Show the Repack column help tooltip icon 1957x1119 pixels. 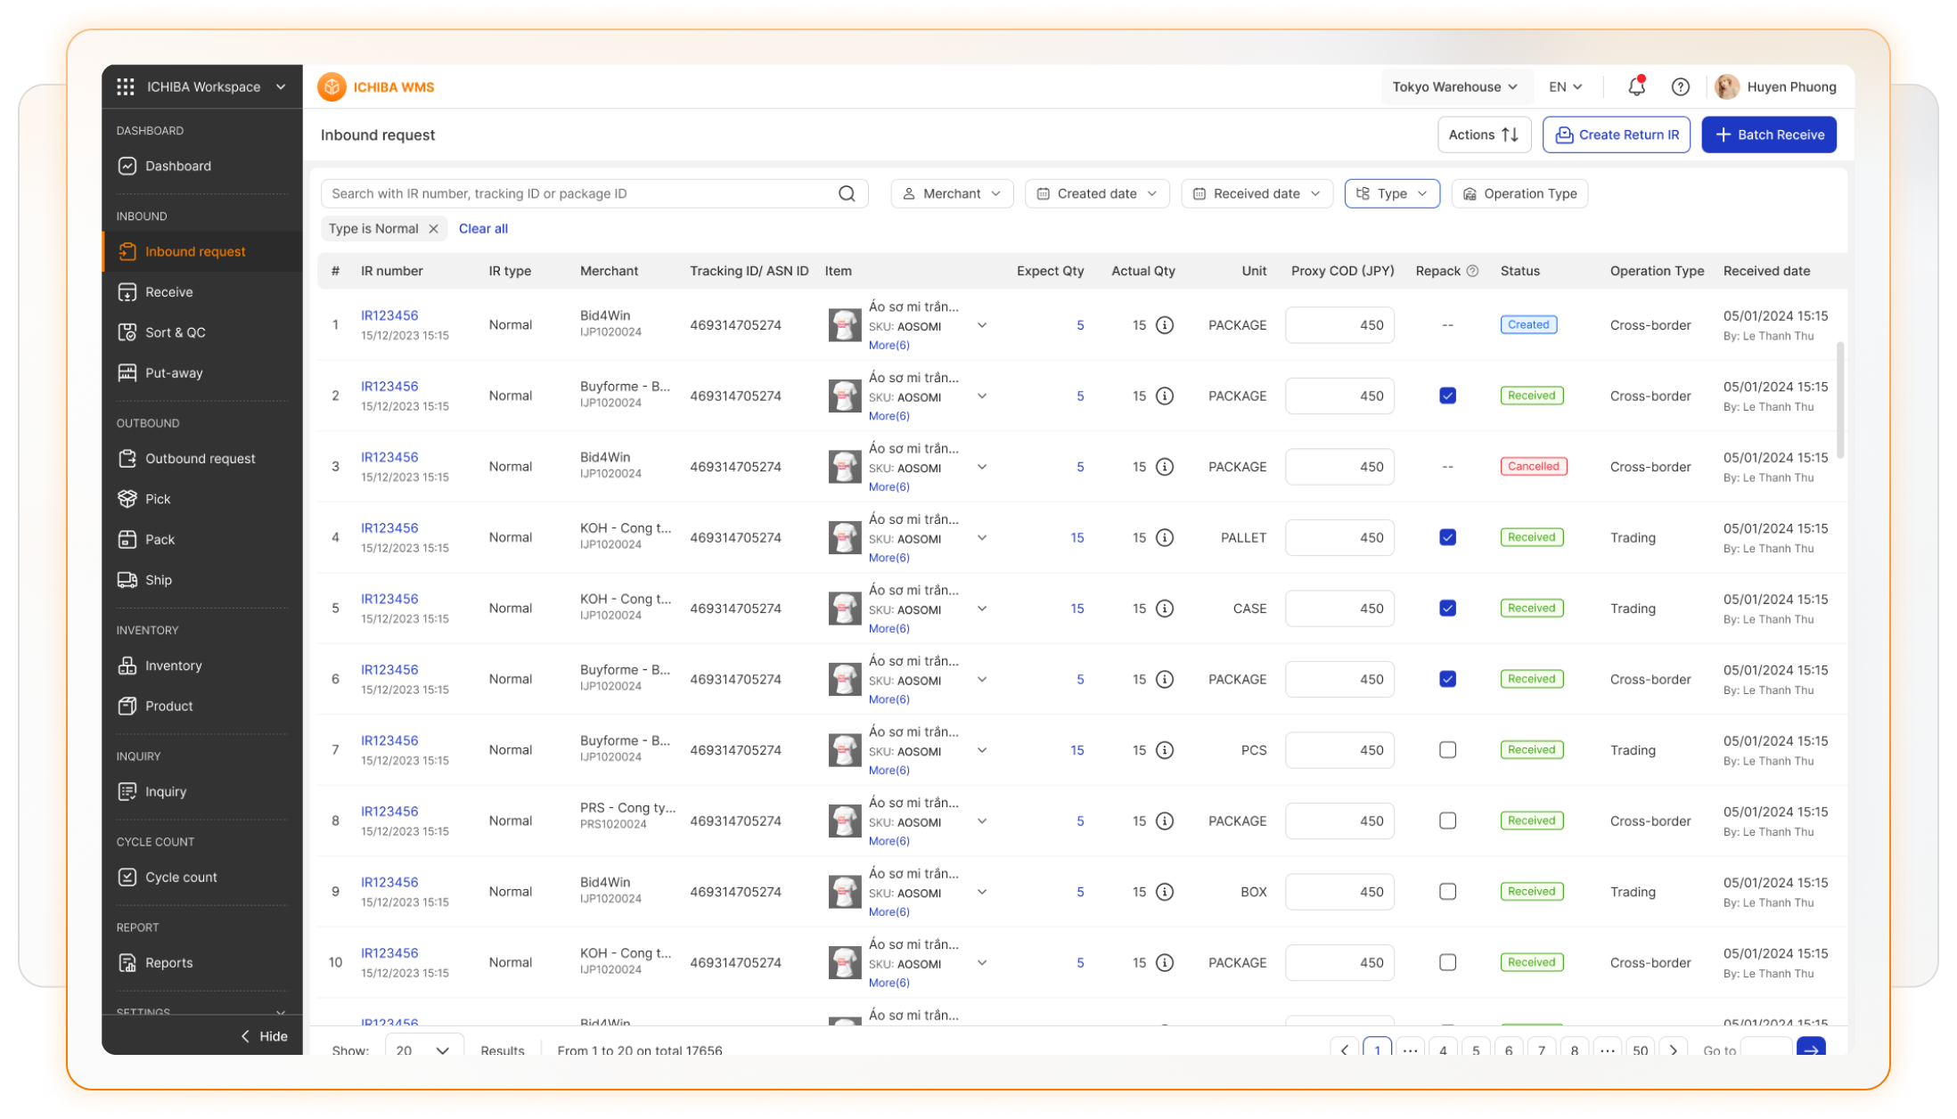[x=1472, y=271]
